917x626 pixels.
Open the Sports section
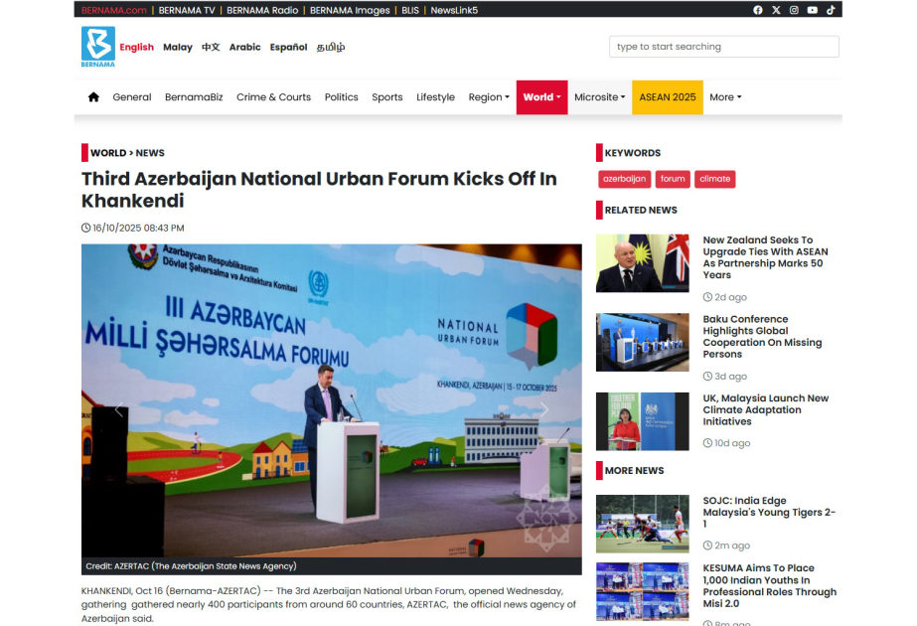[x=387, y=97]
